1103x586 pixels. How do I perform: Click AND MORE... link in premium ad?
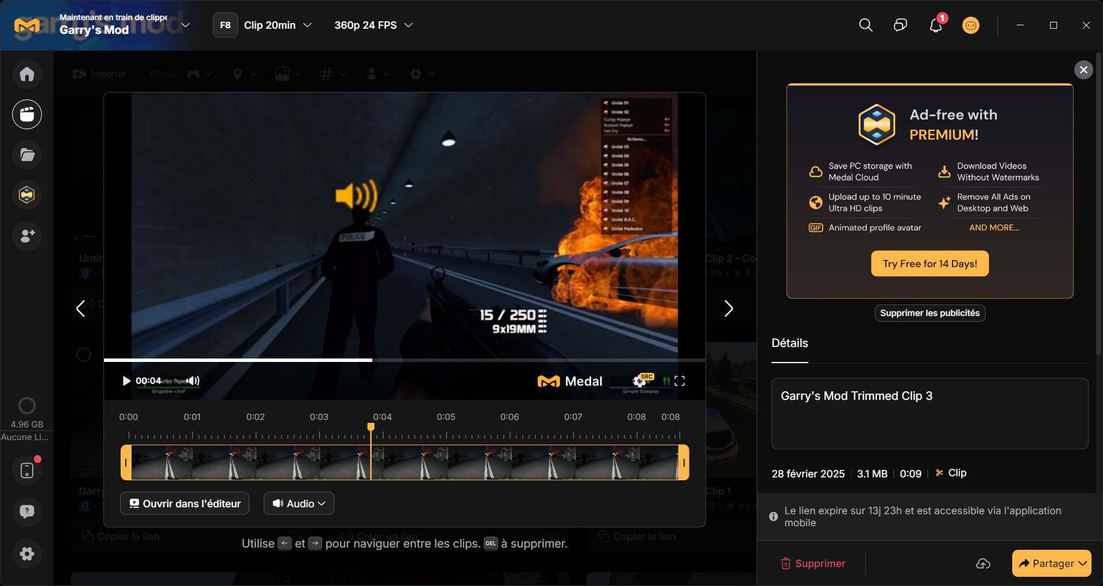tap(994, 228)
